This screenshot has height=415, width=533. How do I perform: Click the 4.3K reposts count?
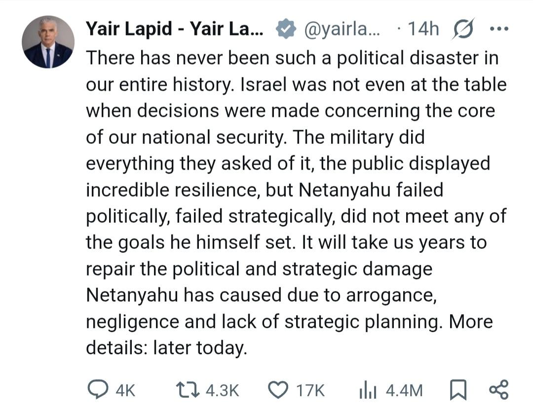[222, 391]
